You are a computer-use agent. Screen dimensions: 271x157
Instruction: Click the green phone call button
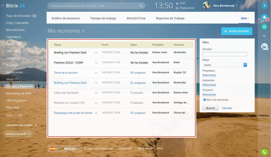point(264,152)
